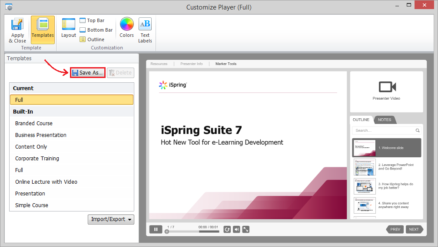The height and width of the screenshot is (247, 438).
Task: Open the Colors wheel settings
Action: click(127, 27)
